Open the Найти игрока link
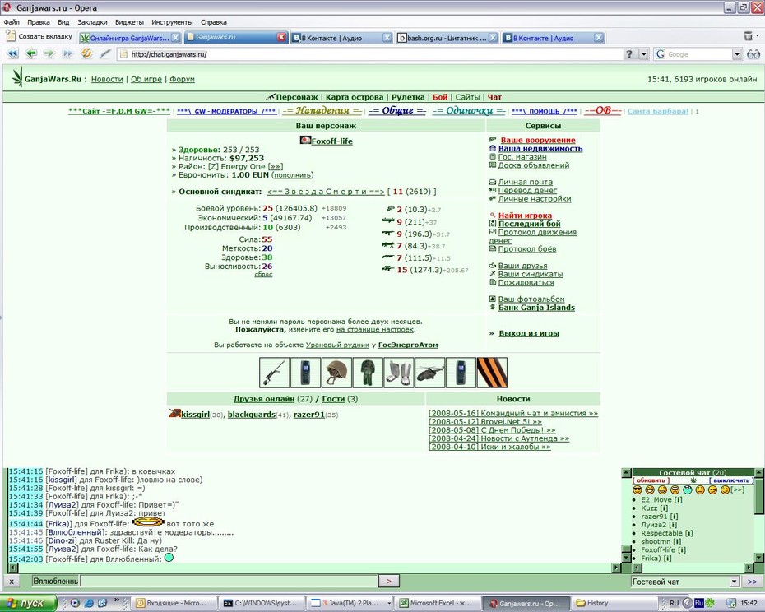The height and width of the screenshot is (612, 765). coord(525,216)
